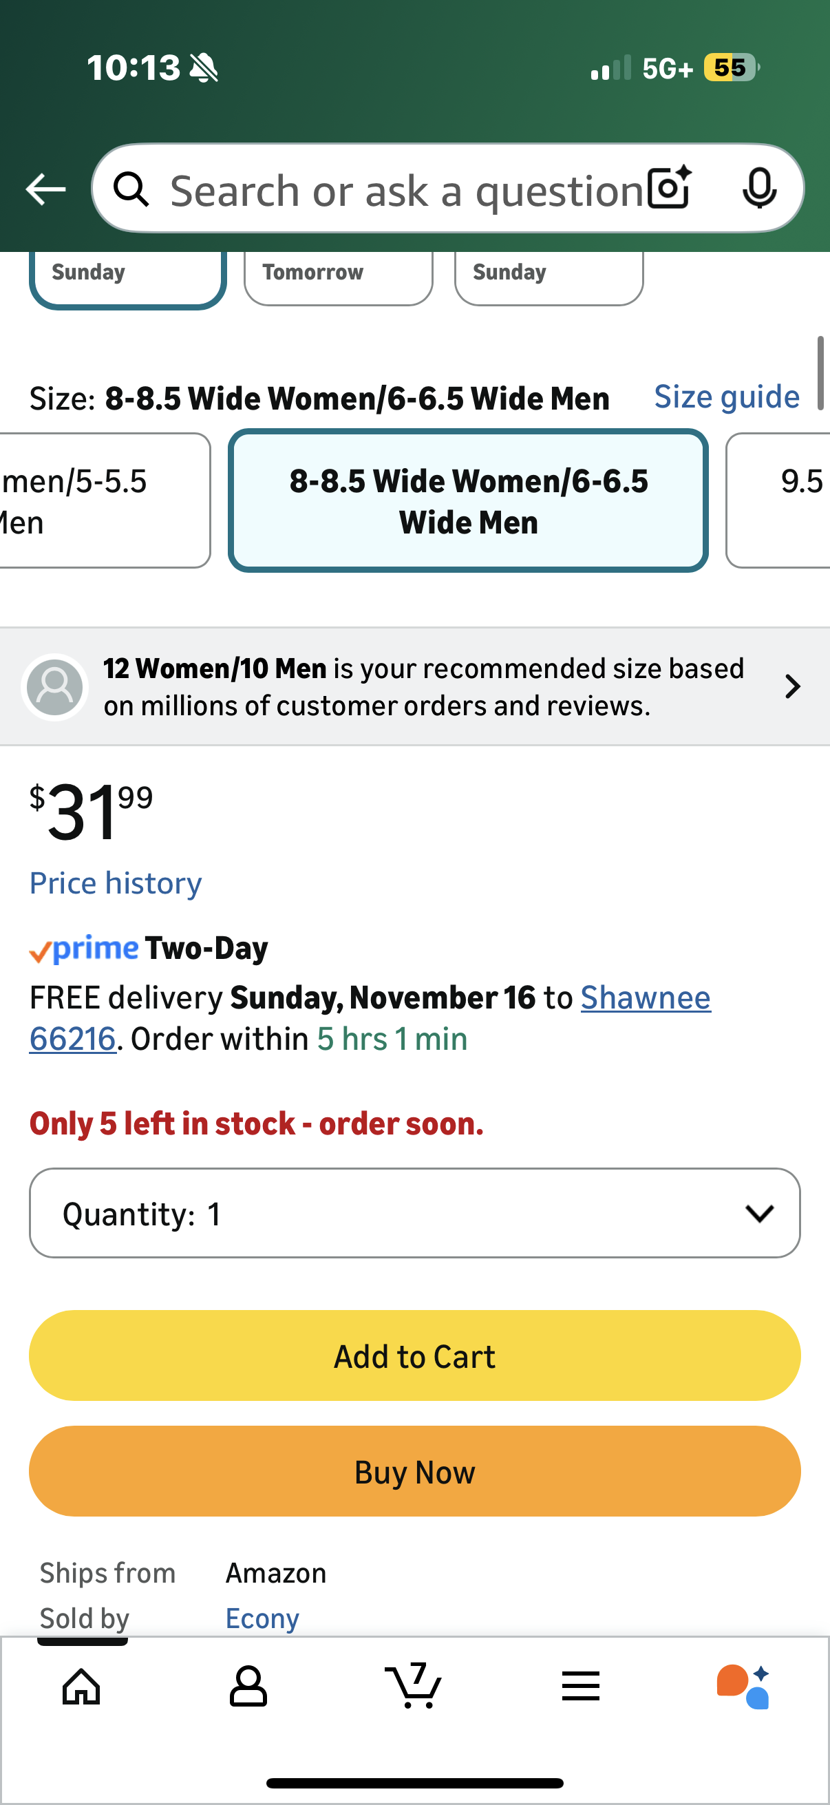830x1805 pixels.
Task: Choose the 9.5 size option
Action: click(785, 501)
